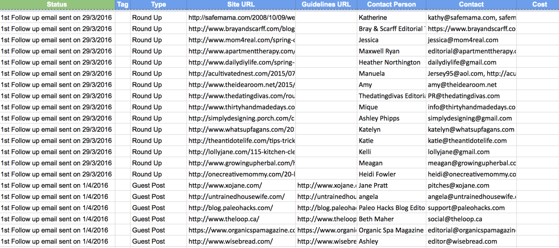Click the blog.paleohacks.com Site URL cell

coord(241,208)
